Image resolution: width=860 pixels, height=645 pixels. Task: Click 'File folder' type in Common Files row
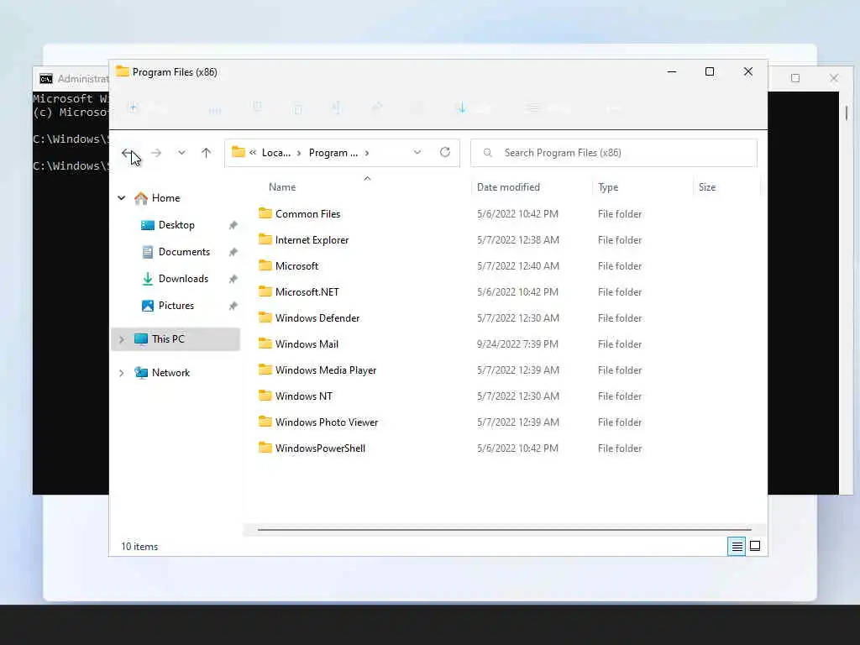[620, 214]
